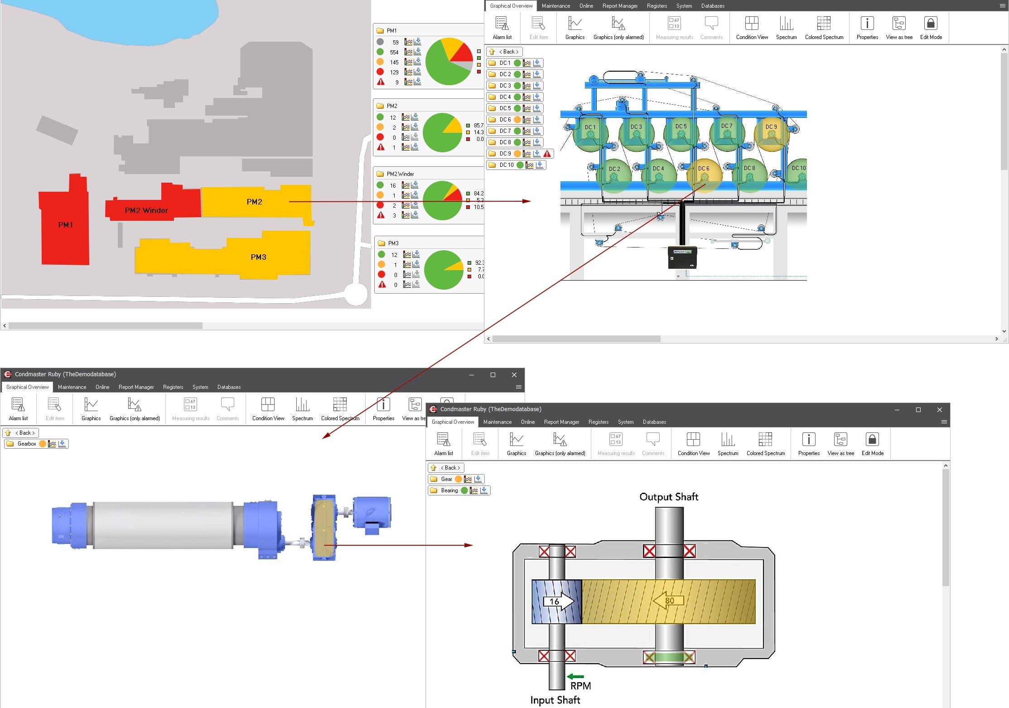Click vertical scrollbar in the top-right window
This screenshot has width=1009, height=708.
pyautogui.click(x=1004, y=111)
